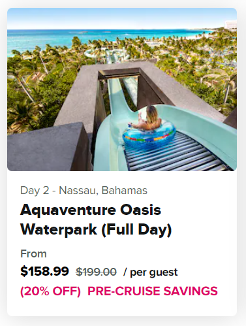Screen dimensions: 246x326
Task: Open the Aquaventure Oasis Waterpark (Full Day) title
Action: [x=96, y=220]
